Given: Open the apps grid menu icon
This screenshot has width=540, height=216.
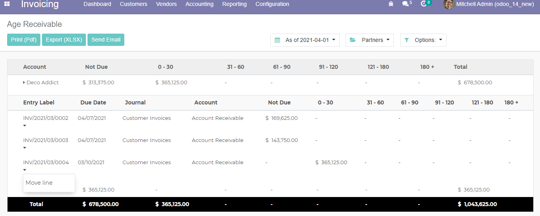Looking at the screenshot, I should [7, 4].
